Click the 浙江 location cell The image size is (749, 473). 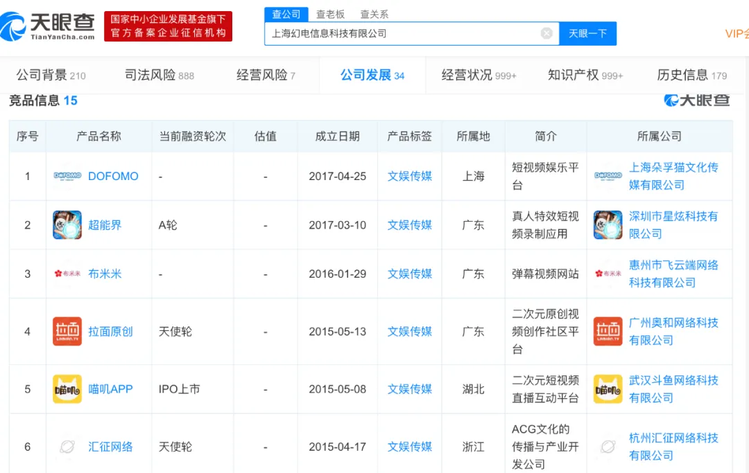pyautogui.click(x=474, y=447)
